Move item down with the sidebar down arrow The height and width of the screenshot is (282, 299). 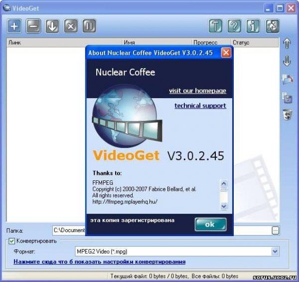click(287, 61)
